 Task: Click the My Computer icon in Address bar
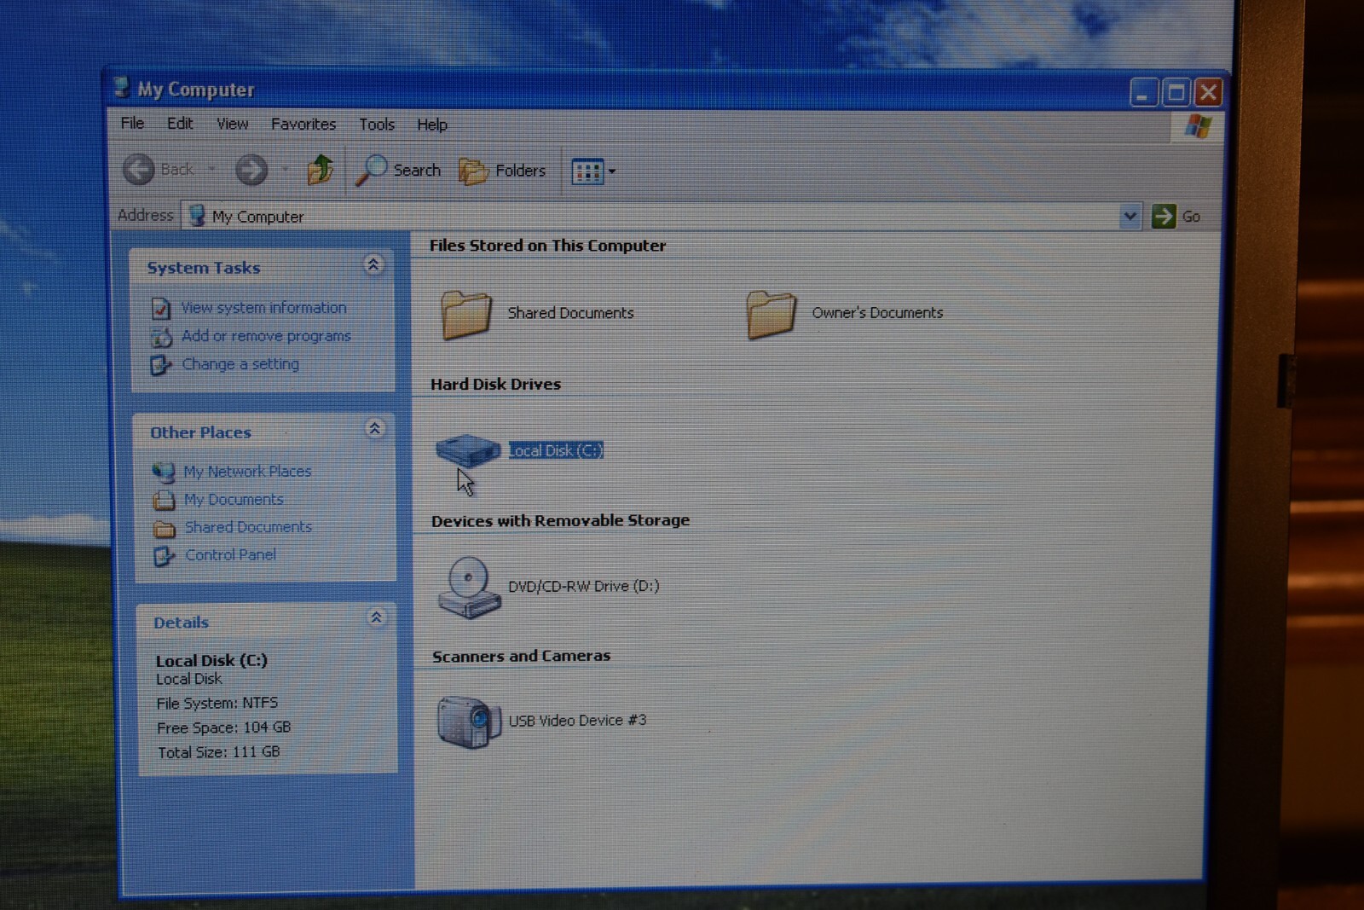197,215
